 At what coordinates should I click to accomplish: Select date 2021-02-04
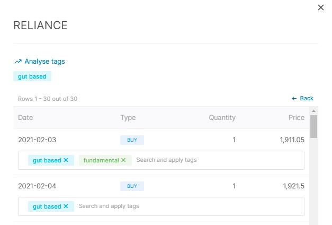click(37, 186)
